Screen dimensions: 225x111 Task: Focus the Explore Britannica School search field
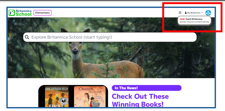pos(111,37)
